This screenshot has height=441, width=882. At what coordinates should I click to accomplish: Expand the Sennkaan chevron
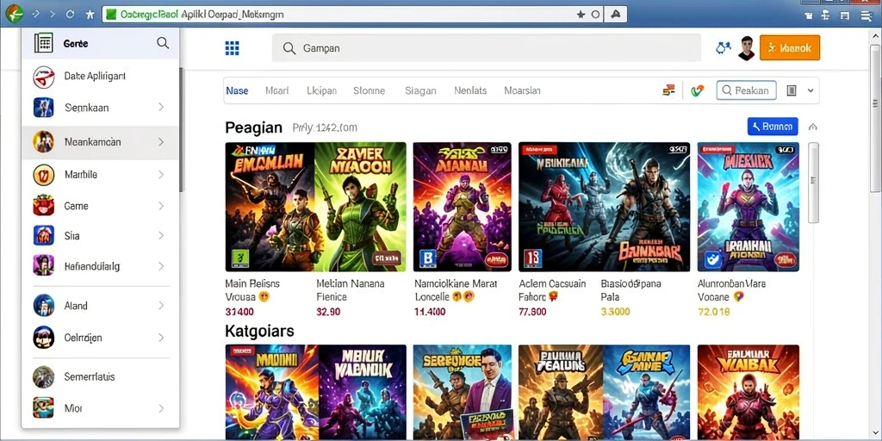[x=161, y=107]
